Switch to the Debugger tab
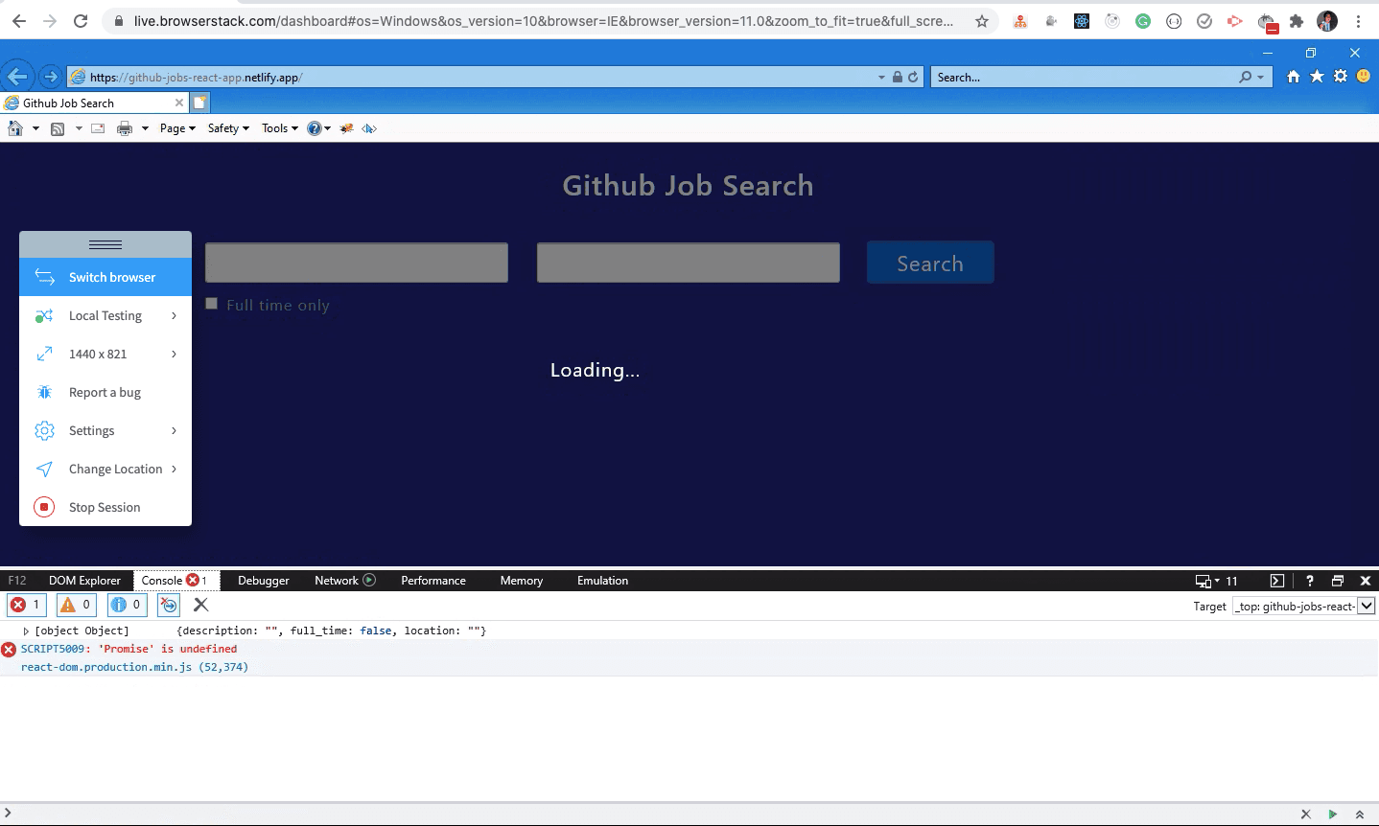This screenshot has height=826, width=1379. coord(263,580)
